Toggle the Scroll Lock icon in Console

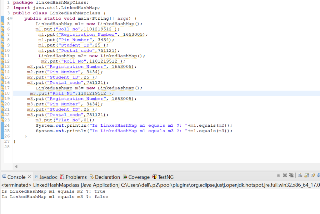tap(307, 175)
